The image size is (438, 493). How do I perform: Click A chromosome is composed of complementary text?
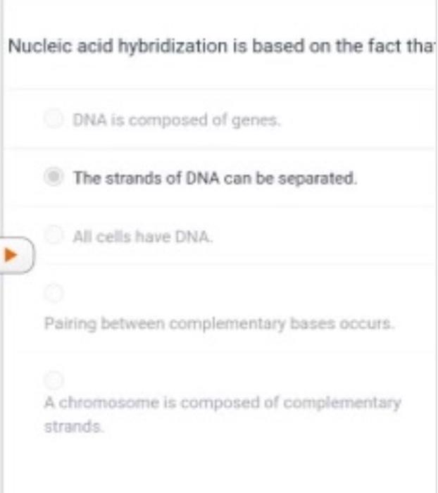coord(223,403)
